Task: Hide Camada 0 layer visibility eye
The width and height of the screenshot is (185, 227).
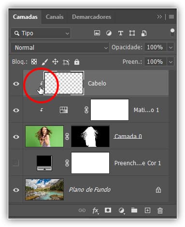Action: pos(16,137)
